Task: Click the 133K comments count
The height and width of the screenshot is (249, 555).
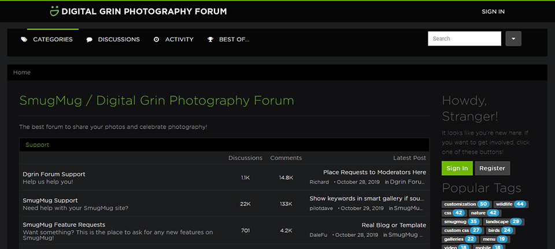Action: (x=286, y=204)
